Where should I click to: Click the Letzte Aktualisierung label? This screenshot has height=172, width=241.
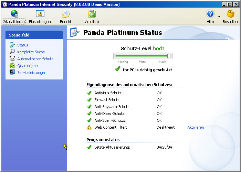coord(112,147)
